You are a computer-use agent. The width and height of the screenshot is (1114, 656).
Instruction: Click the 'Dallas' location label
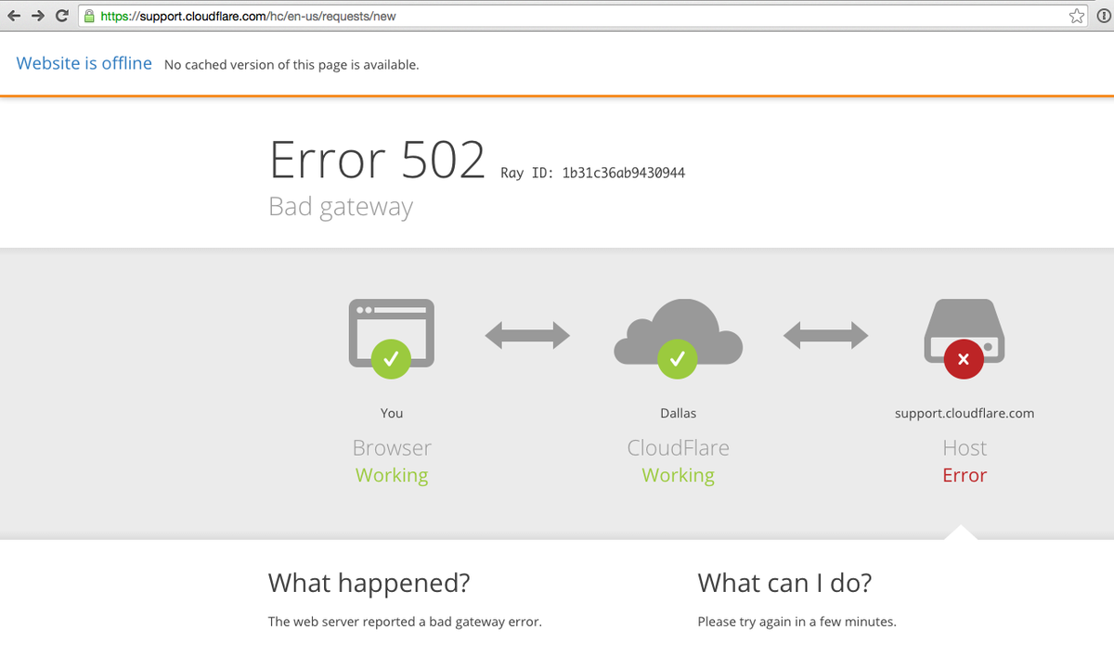click(678, 413)
